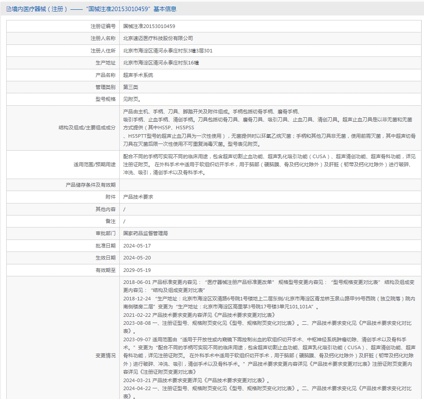Click the 适用范围/预期用途 label
The image size is (424, 399).
[94, 164]
